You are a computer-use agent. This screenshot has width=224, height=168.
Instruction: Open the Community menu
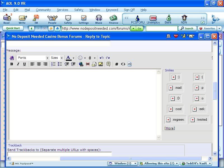43,10
